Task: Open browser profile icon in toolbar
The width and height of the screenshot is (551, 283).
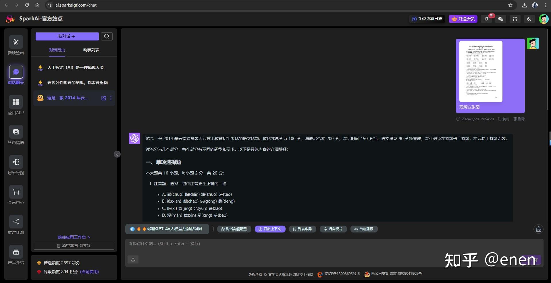Action: click(535, 5)
